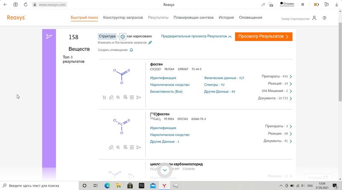This screenshot has height=190, width=342.
Task: Reload the page with the refresh icon
Action: (x=26, y=4)
